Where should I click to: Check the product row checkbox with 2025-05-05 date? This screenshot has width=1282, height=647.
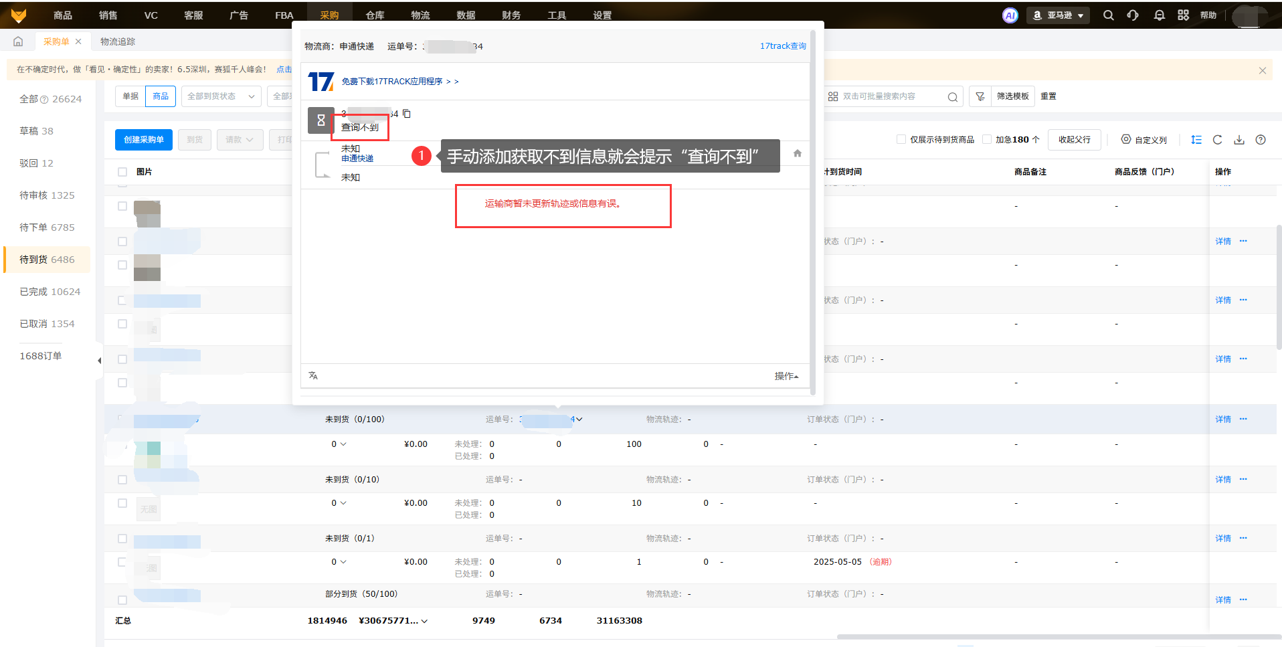coord(122,562)
